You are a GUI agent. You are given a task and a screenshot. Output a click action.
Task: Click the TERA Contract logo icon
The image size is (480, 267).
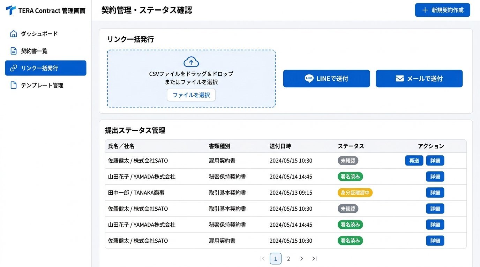(x=10, y=10)
